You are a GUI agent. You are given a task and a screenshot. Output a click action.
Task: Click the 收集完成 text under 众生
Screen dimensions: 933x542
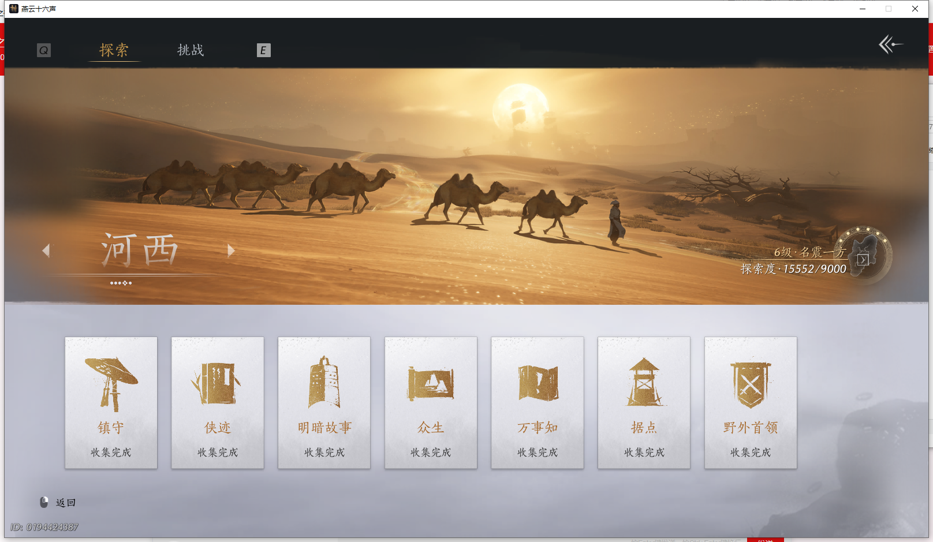coord(431,453)
